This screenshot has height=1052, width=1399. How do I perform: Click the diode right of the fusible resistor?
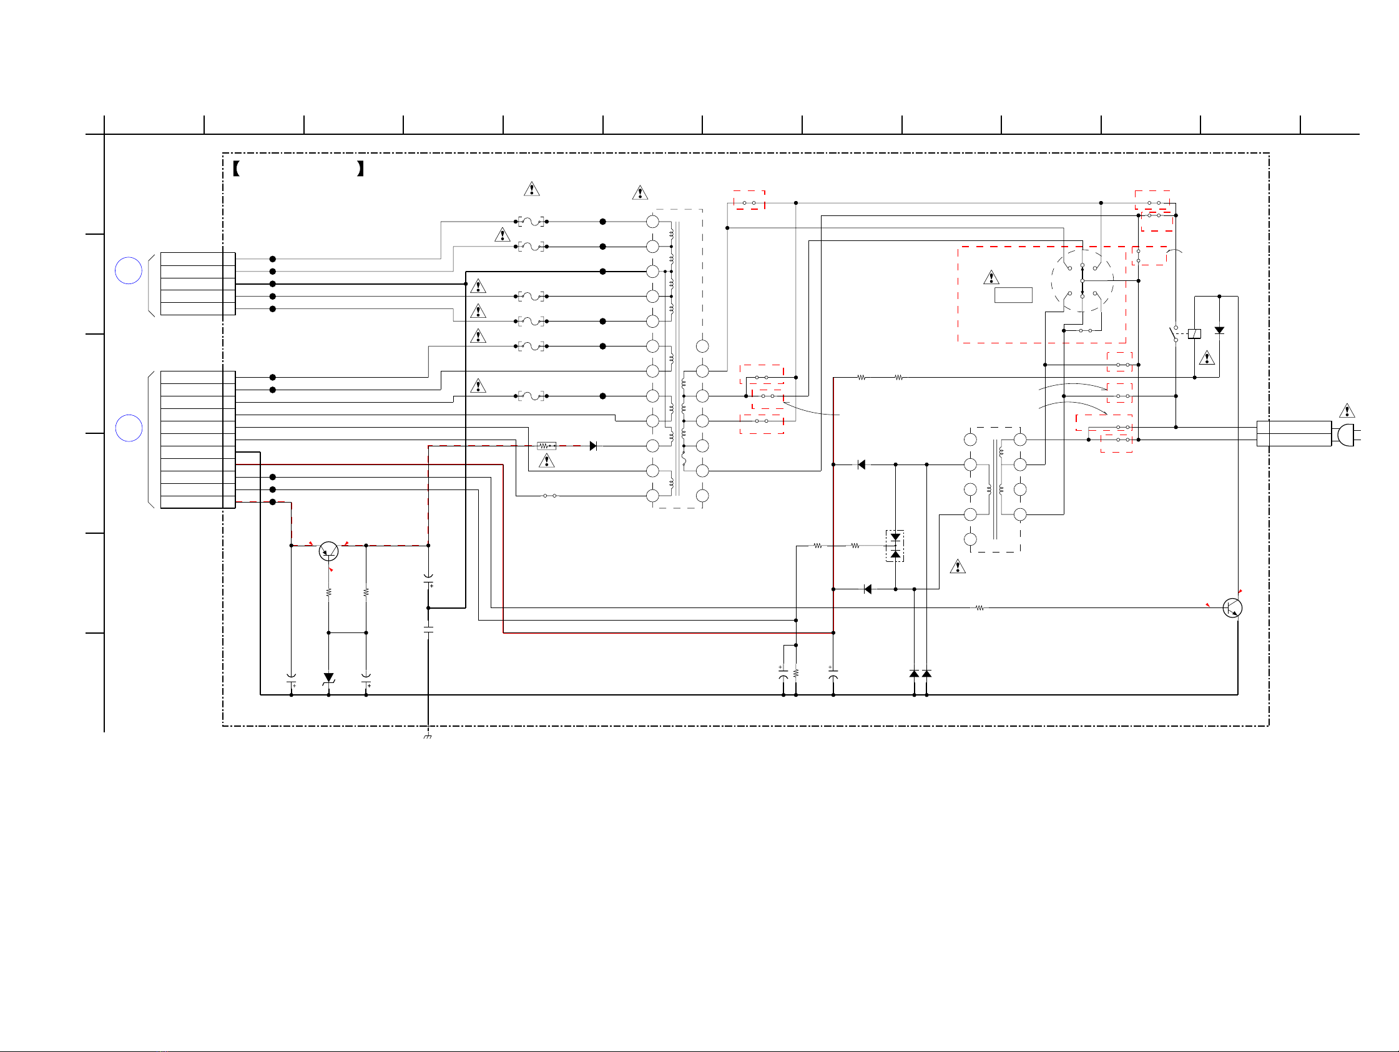click(593, 446)
